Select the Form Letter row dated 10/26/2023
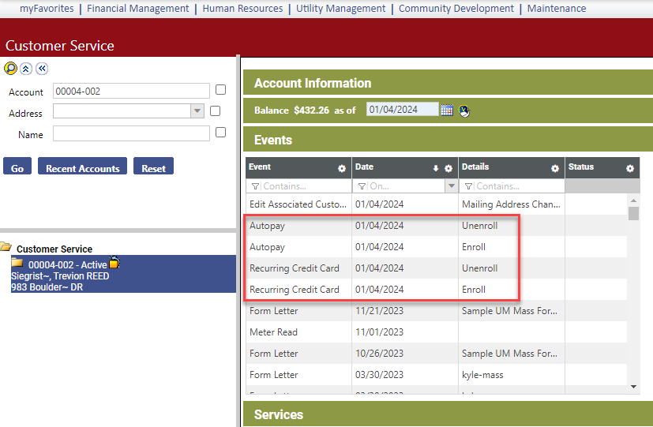Image resolution: width=653 pixels, height=427 pixels. pos(436,354)
